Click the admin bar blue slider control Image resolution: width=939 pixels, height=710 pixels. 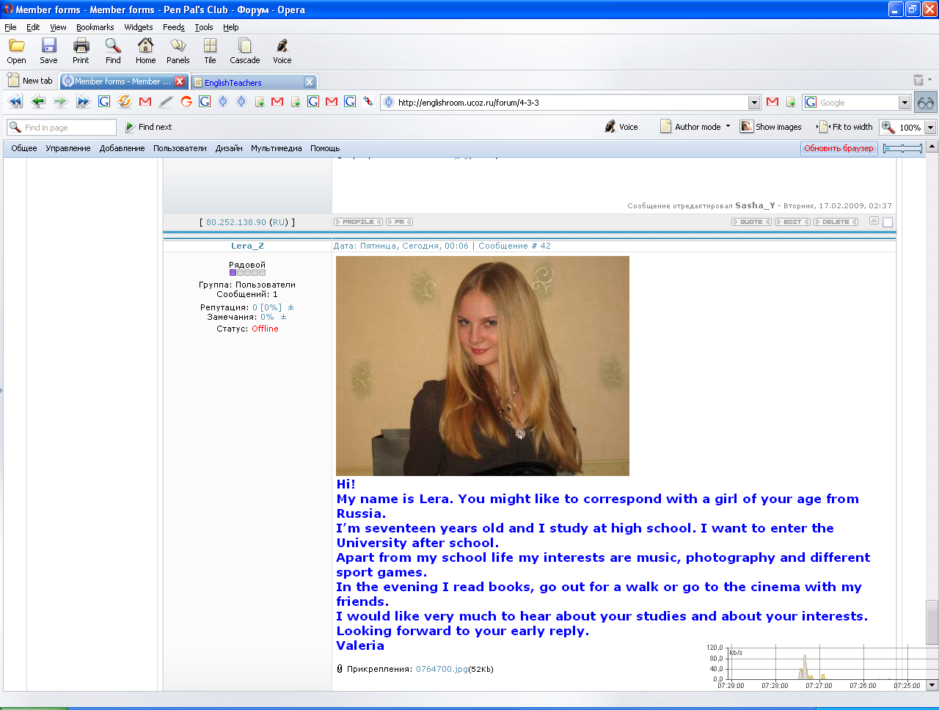[902, 148]
